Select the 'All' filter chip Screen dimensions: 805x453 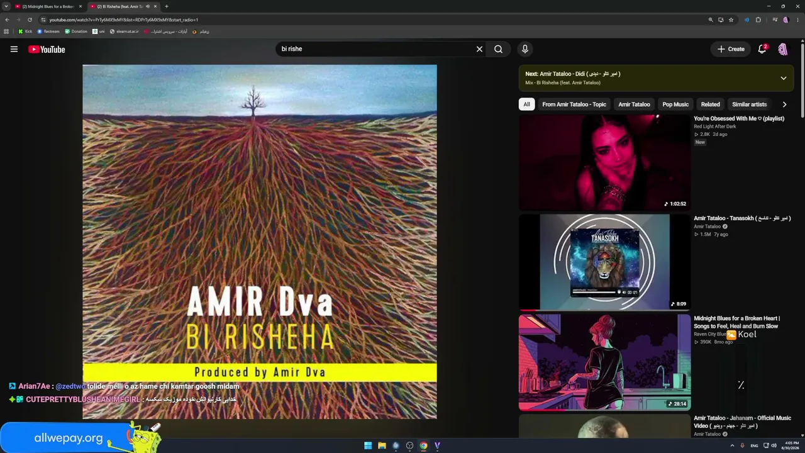click(x=526, y=104)
